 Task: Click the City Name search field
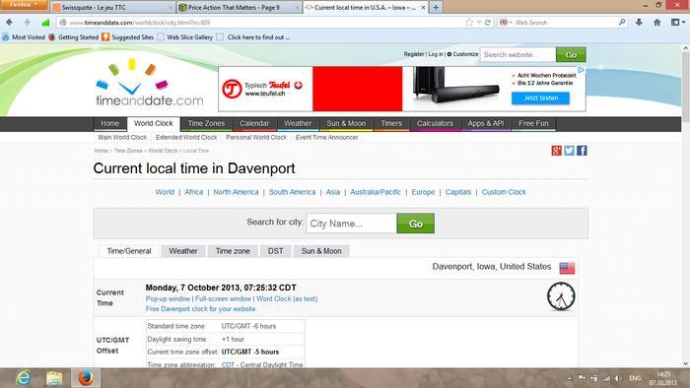(352, 224)
